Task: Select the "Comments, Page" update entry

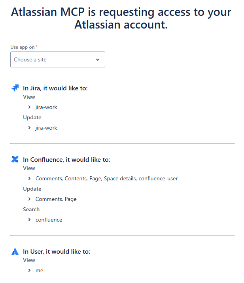Action: coord(56,199)
